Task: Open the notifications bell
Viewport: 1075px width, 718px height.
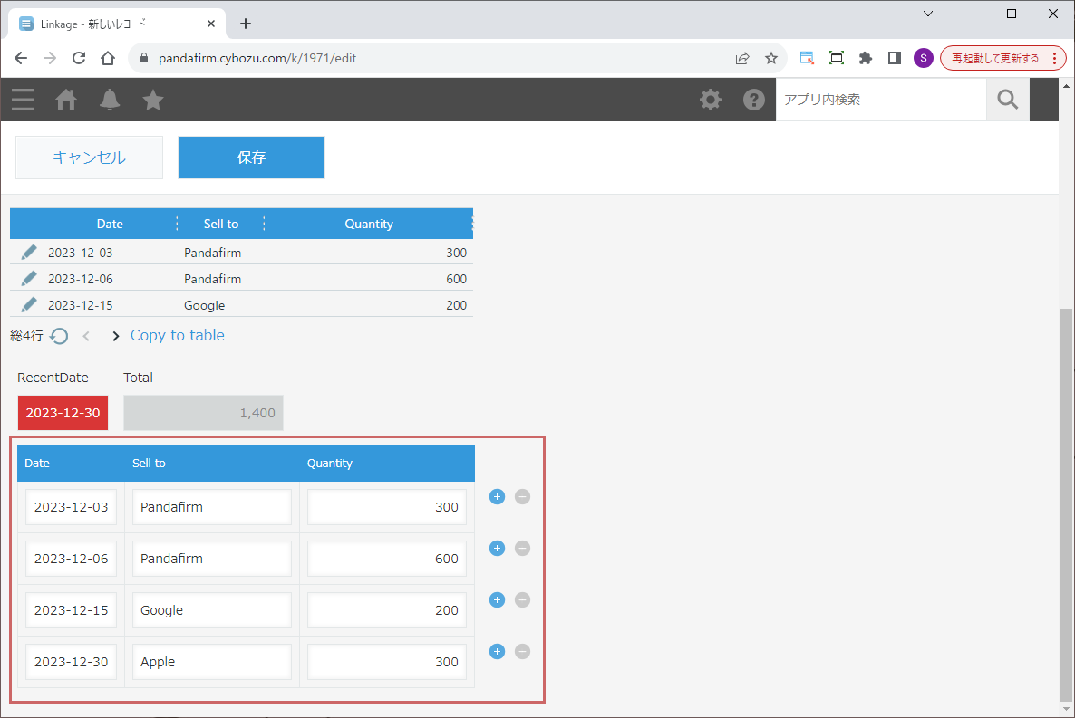Action: [110, 100]
